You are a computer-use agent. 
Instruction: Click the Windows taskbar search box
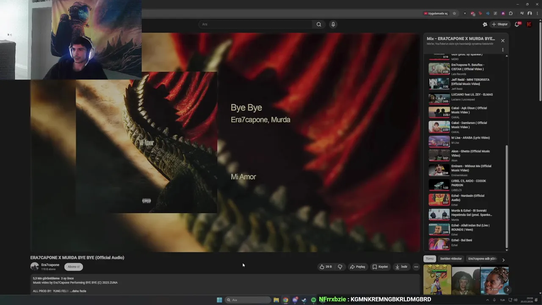(x=248, y=300)
